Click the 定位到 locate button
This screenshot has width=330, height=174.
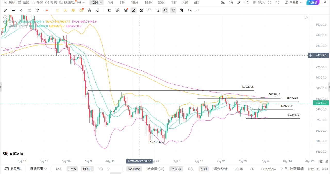coord(14,169)
